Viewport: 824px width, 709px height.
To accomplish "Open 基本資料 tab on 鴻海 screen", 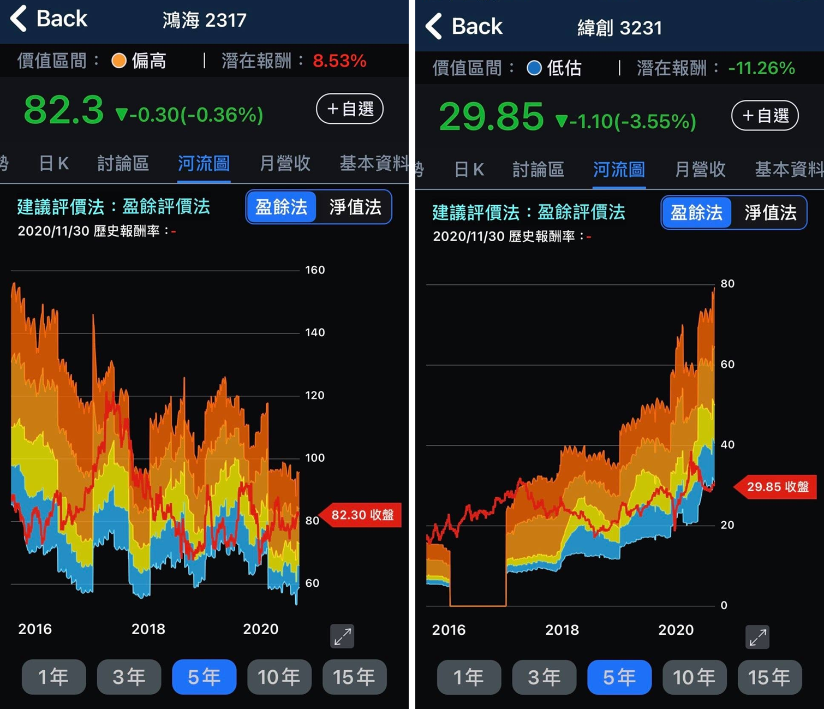I will pos(374,163).
